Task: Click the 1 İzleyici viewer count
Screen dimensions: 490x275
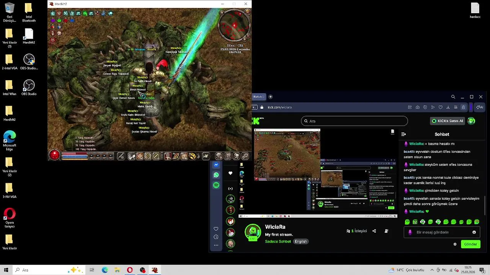Action: [357, 231]
